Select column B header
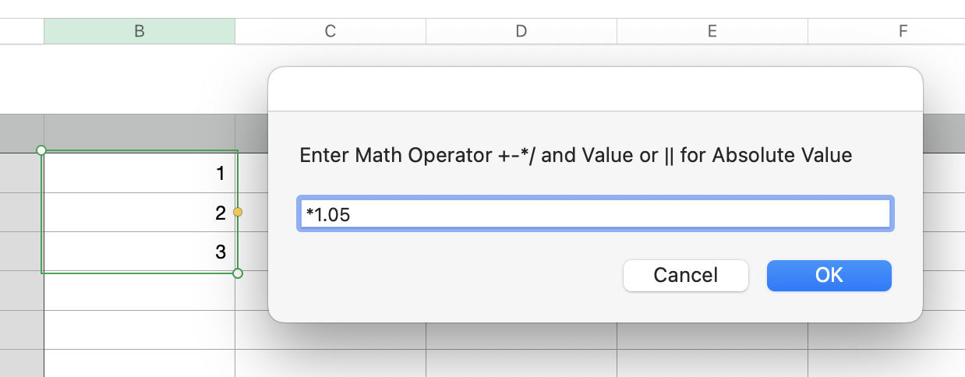Viewport: 965px width, 377px height. pyautogui.click(x=140, y=31)
